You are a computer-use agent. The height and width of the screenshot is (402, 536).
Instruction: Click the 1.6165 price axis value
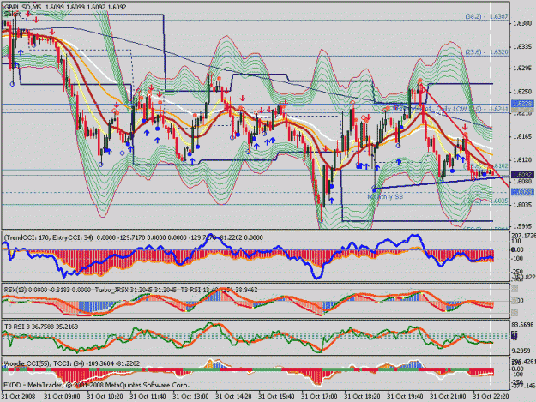[521, 136]
